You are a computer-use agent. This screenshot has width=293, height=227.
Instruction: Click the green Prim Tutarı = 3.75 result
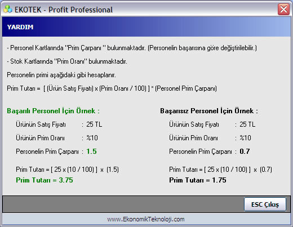coord(45,180)
